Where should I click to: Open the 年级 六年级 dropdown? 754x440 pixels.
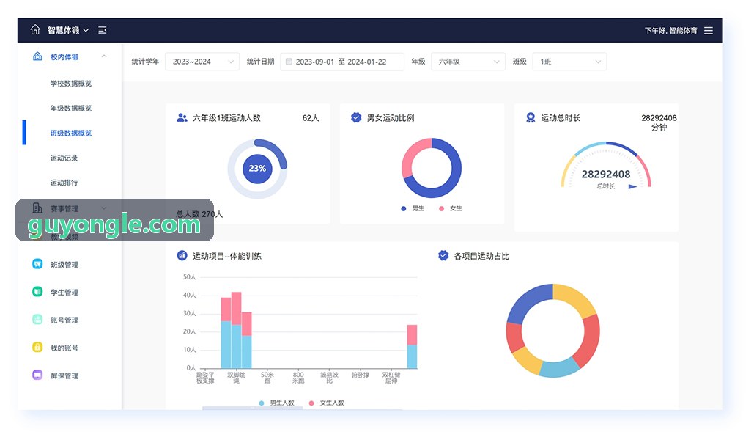468,62
